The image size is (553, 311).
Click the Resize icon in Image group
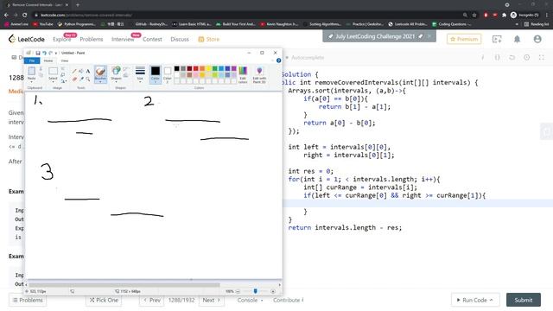coord(63,74)
